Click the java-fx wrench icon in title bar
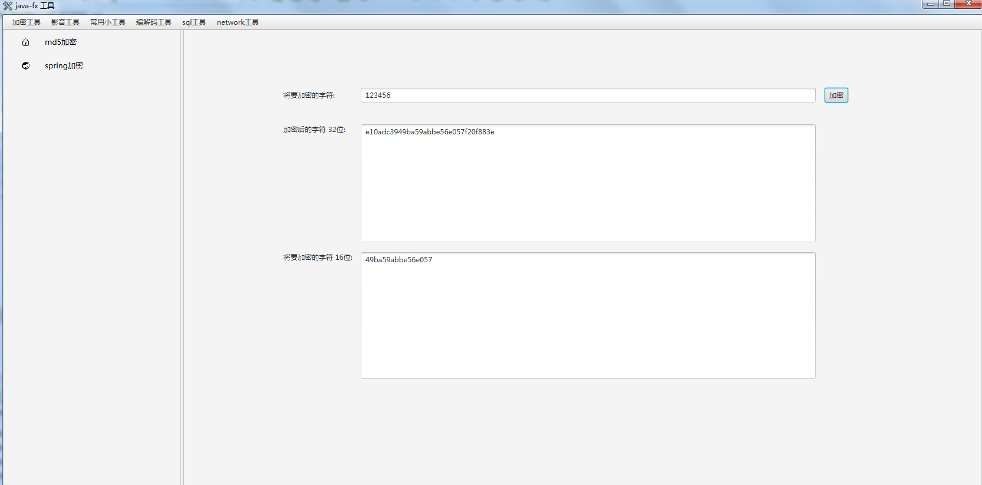The width and height of the screenshot is (982, 485). coord(8,6)
